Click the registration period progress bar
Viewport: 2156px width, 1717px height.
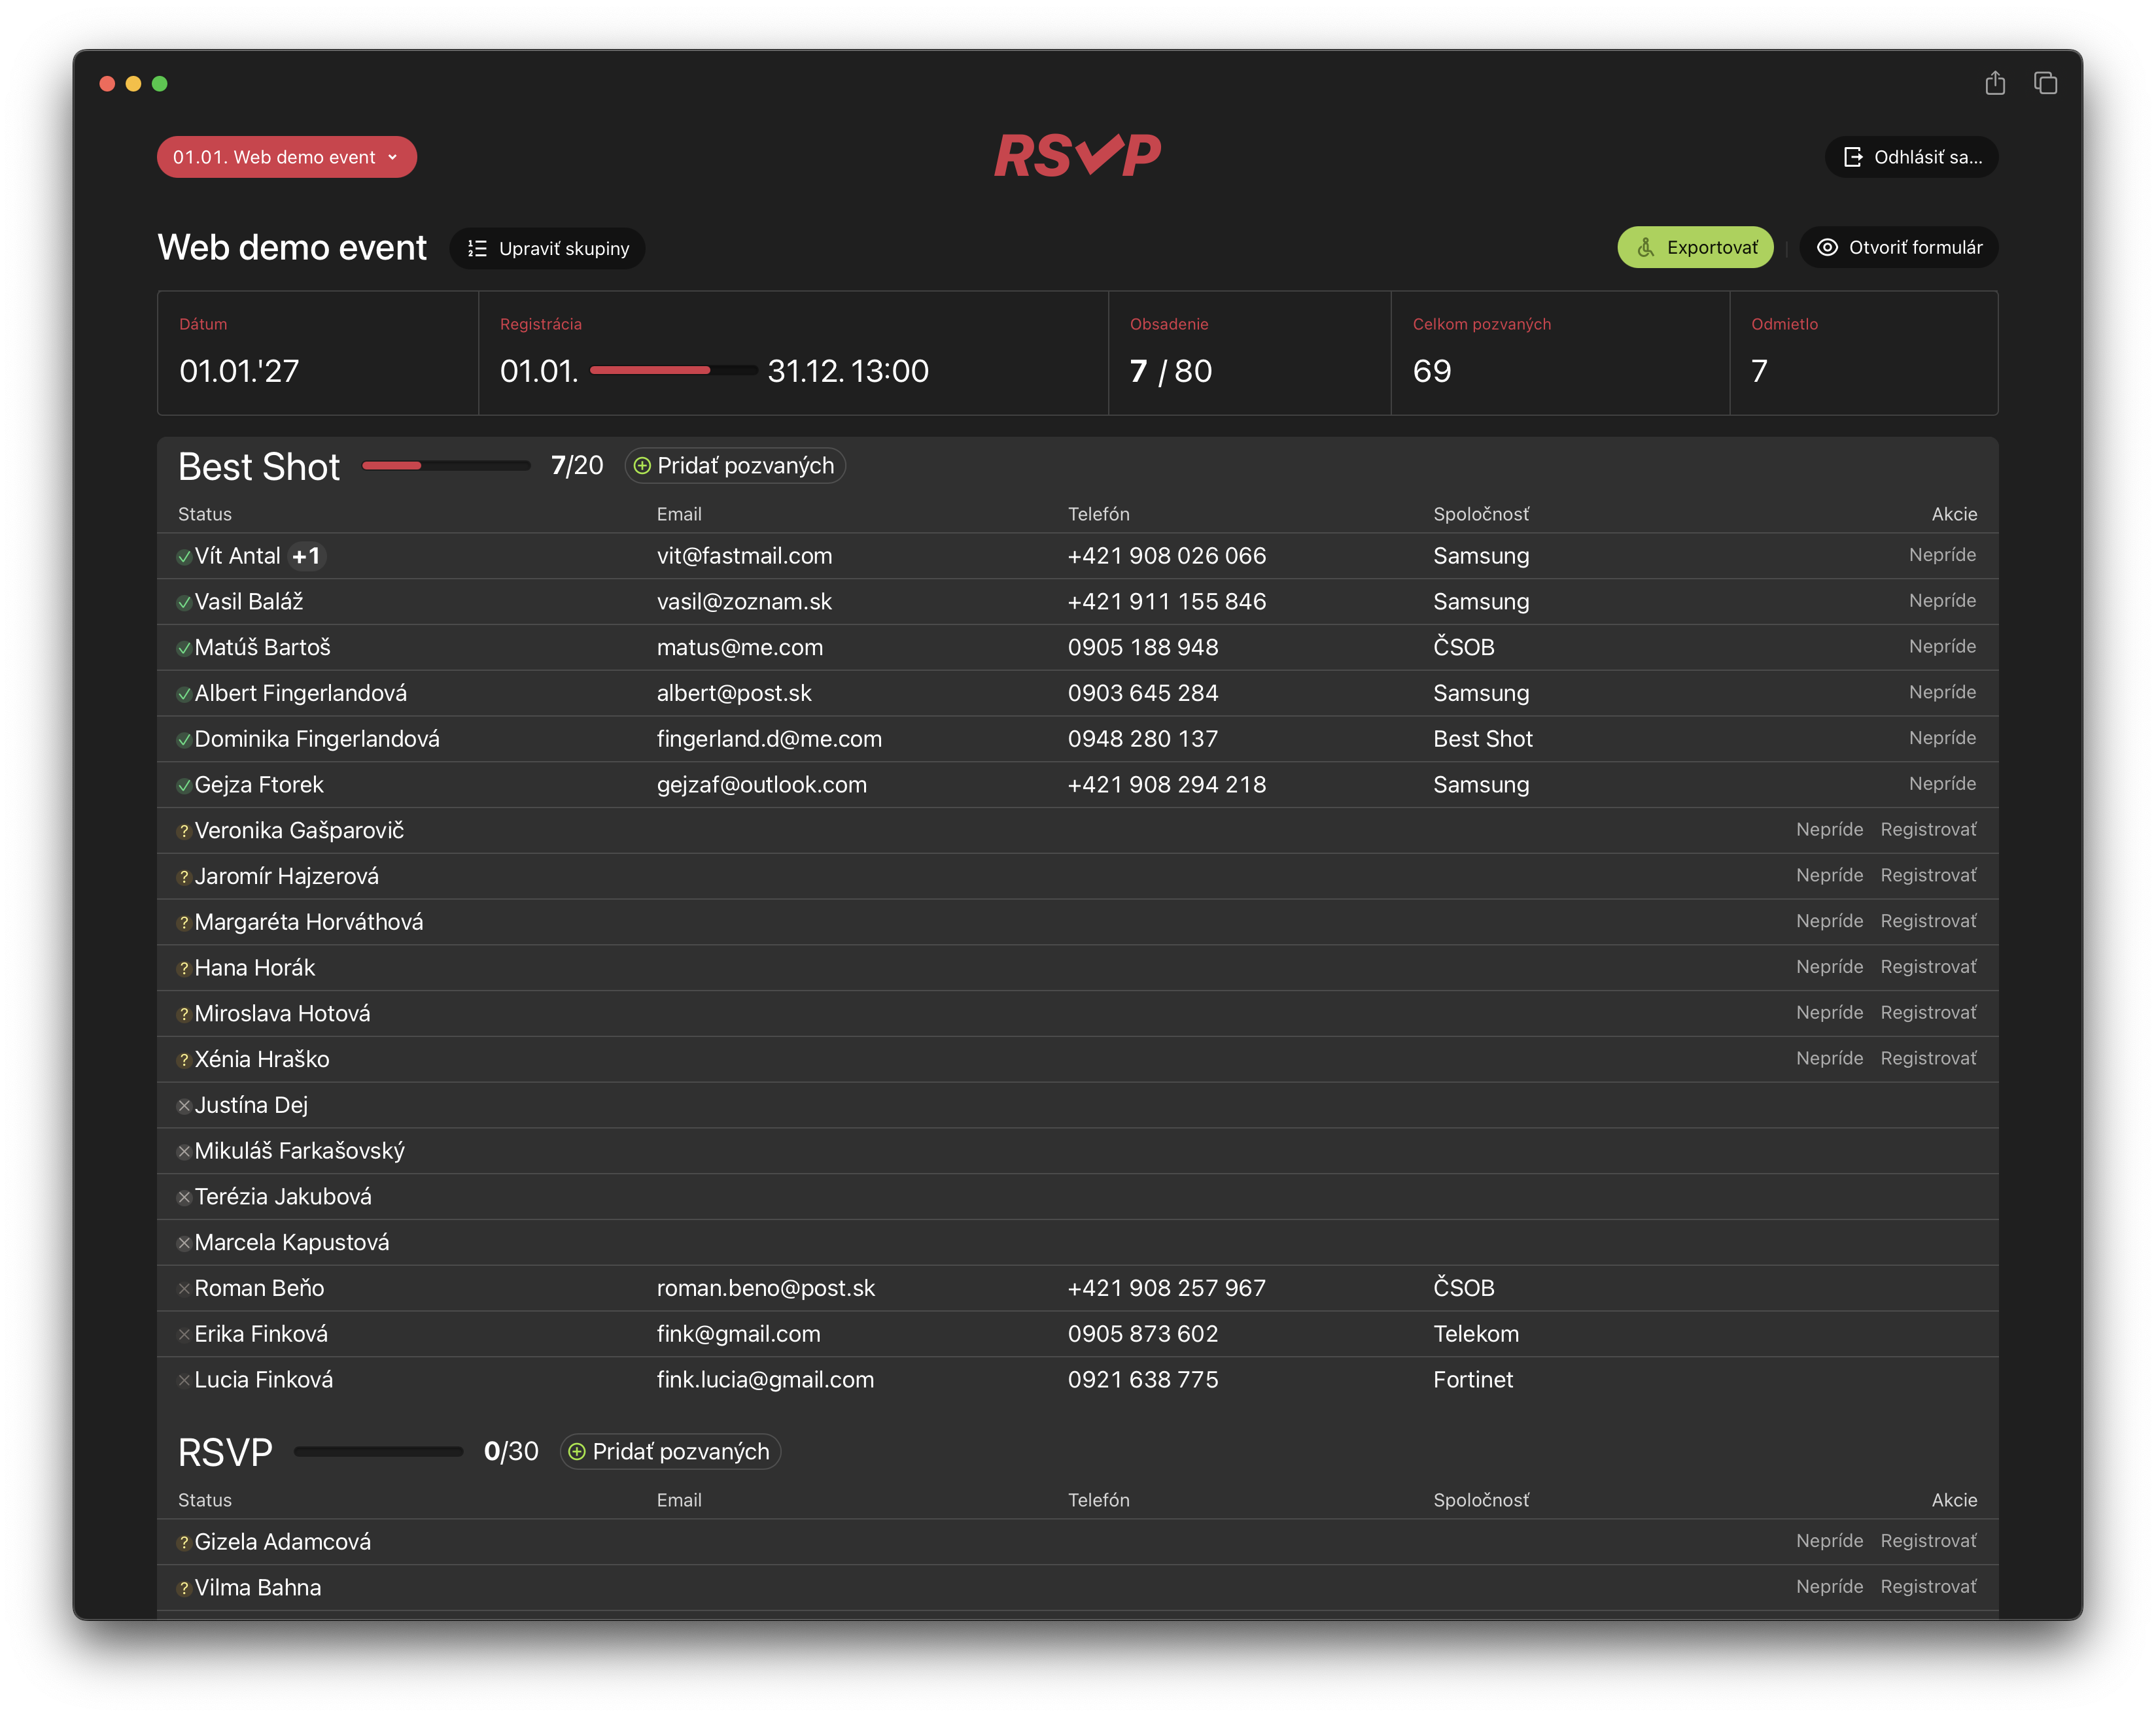point(673,371)
